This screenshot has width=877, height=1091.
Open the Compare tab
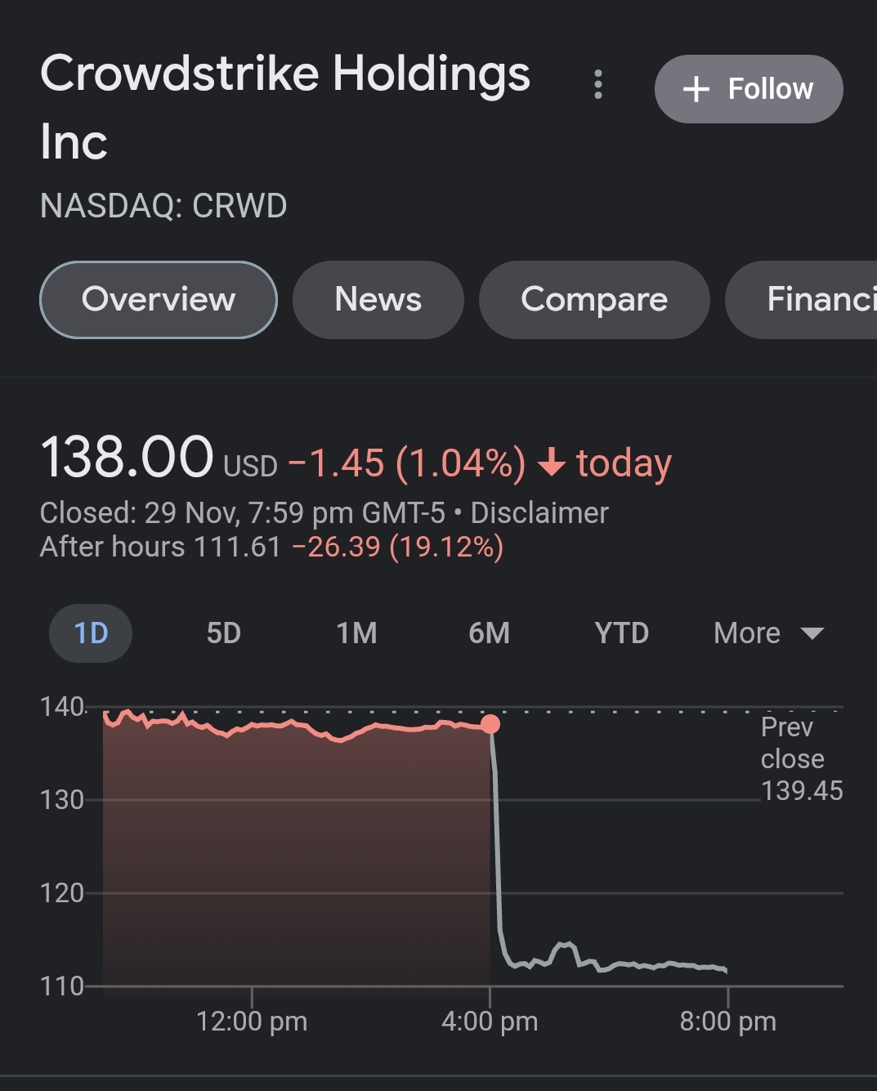(594, 300)
